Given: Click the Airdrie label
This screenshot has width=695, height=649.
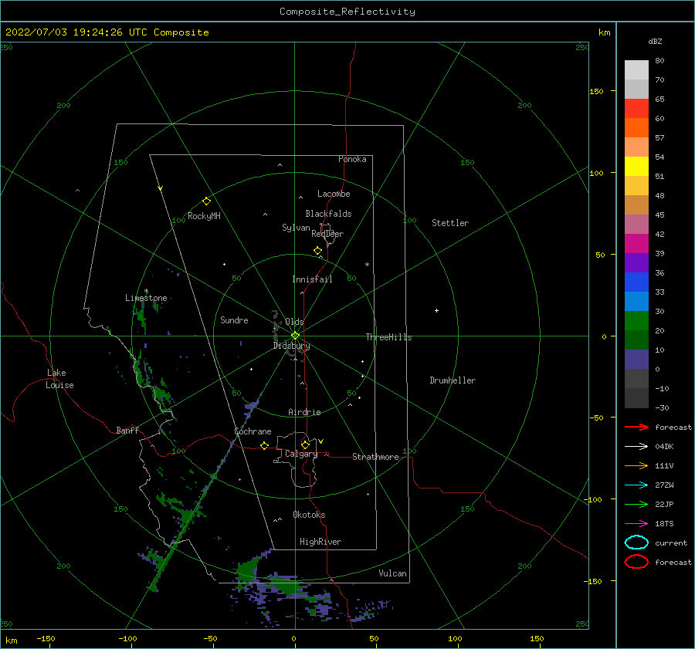Looking at the screenshot, I should click(304, 412).
